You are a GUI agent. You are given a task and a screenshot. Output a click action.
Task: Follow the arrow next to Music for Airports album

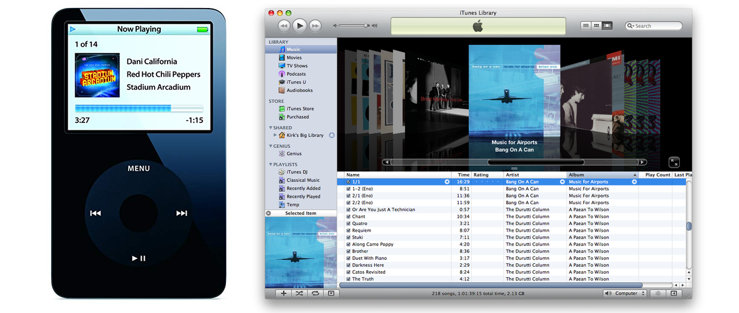coord(634,182)
